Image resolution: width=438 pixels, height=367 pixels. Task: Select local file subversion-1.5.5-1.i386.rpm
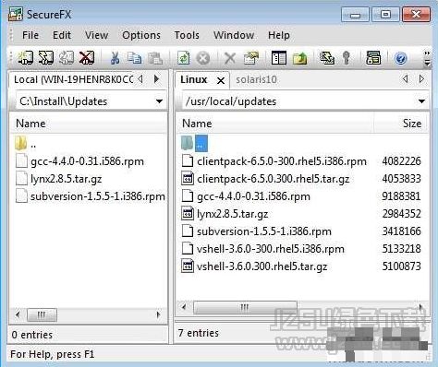pyautogui.click(x=98, y=196)
